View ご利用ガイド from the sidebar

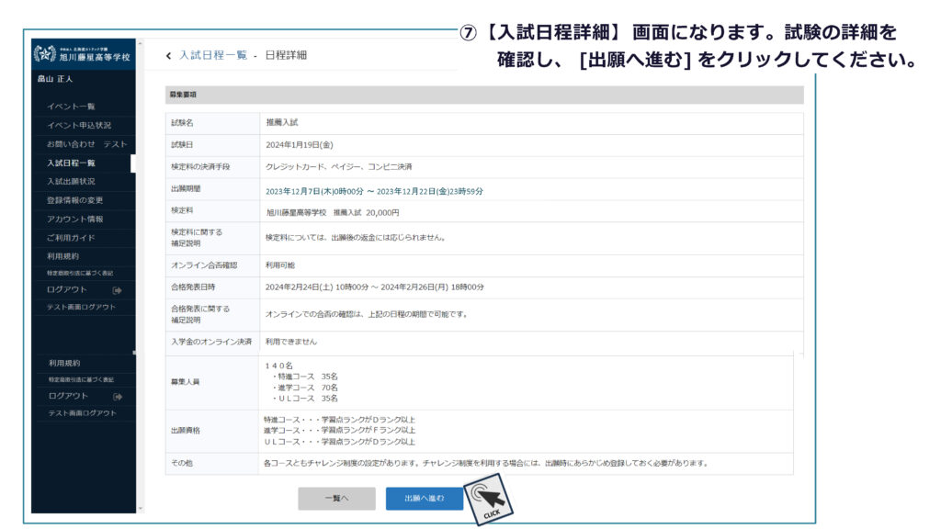pyautogui.click(x=71, y=237)
